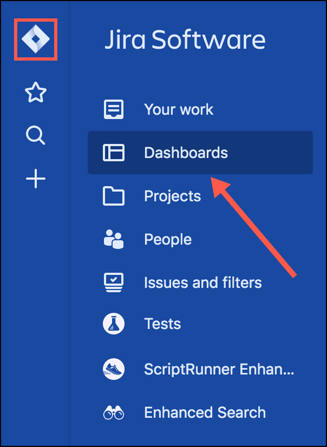The width and height of the screenshot is (327, 447).
Task: Click the plus icon to create
Action: point(36,179)
